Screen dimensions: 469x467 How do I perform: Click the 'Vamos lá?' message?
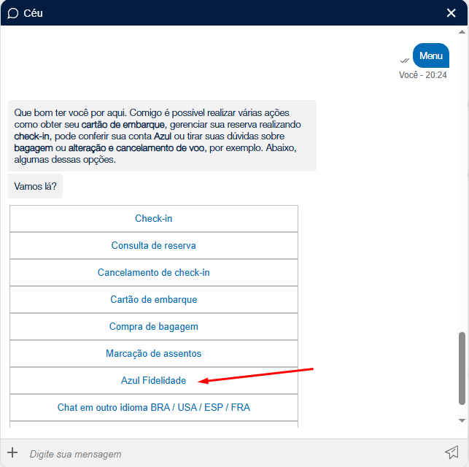[x=35, y=186]
